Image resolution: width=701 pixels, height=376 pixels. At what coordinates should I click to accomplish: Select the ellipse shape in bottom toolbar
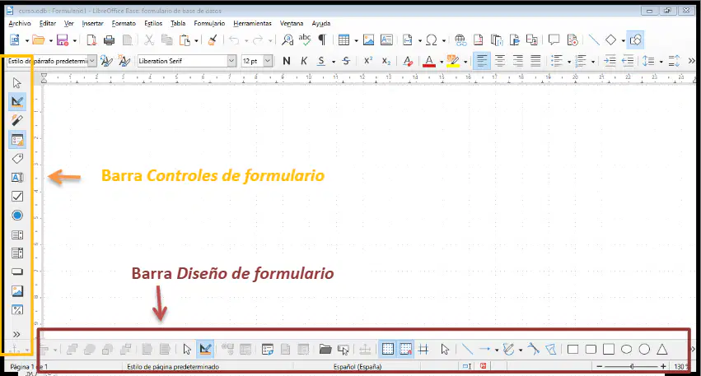pyautogui.click(x=626, y=349)
